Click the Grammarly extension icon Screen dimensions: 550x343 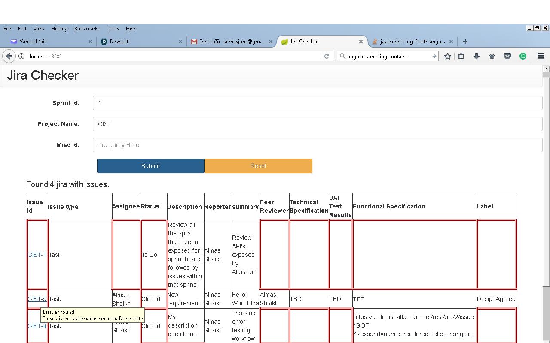523,56
